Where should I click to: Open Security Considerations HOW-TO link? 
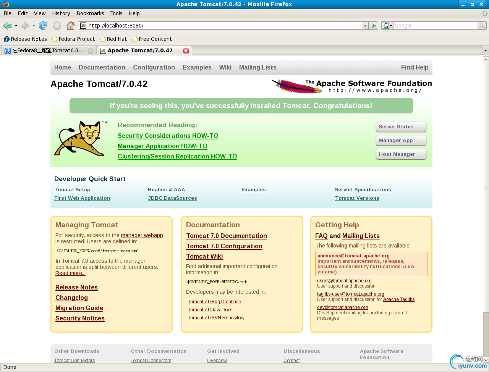pyautogui.click(x=168, y=136)
